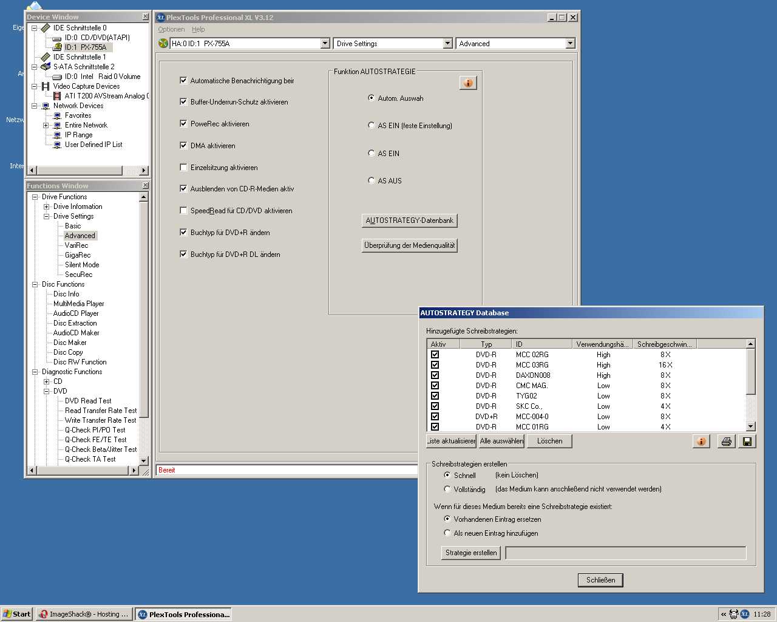Toggle PoweRec aktivieren checkbox

click(183, 124)
